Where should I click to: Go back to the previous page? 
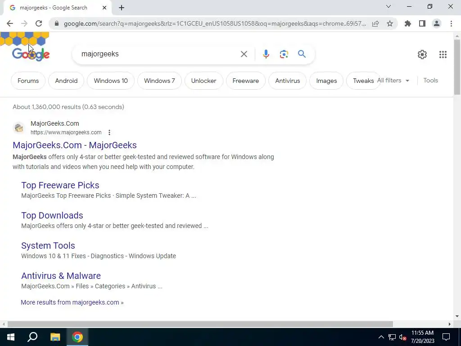coord(10,23)
